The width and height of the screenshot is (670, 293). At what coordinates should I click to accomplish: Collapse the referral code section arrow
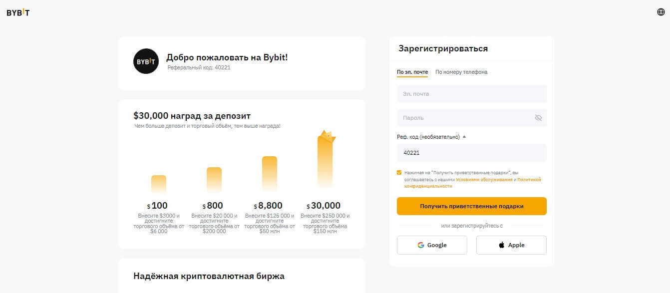pos(464,137)
